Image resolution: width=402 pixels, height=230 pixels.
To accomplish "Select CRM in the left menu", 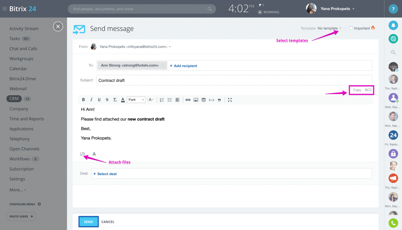I will click(14, 98).
